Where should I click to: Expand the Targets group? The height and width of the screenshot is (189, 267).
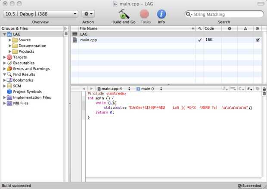[4, 57]
